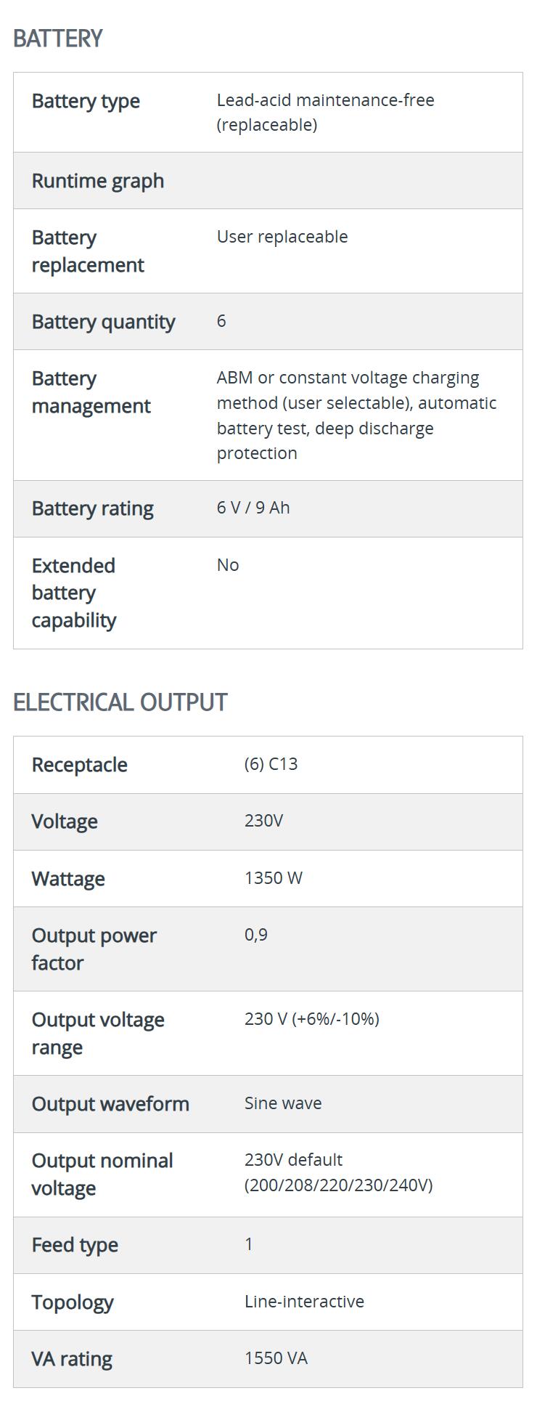Click the Battery quantity label
The height and width of the screenshot is (1420, 537).
103,322
